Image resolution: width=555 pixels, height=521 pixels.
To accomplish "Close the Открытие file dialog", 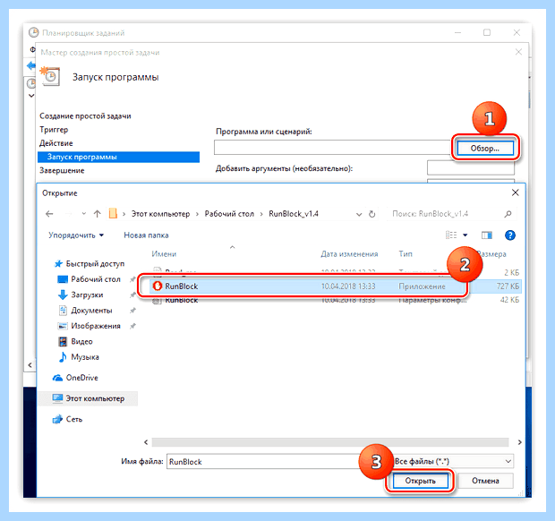I will point(516,192).
